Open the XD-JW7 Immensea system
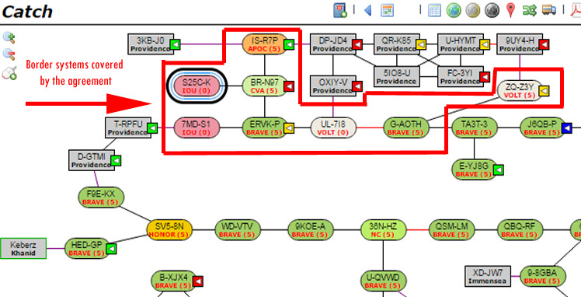 pos(488,276)
